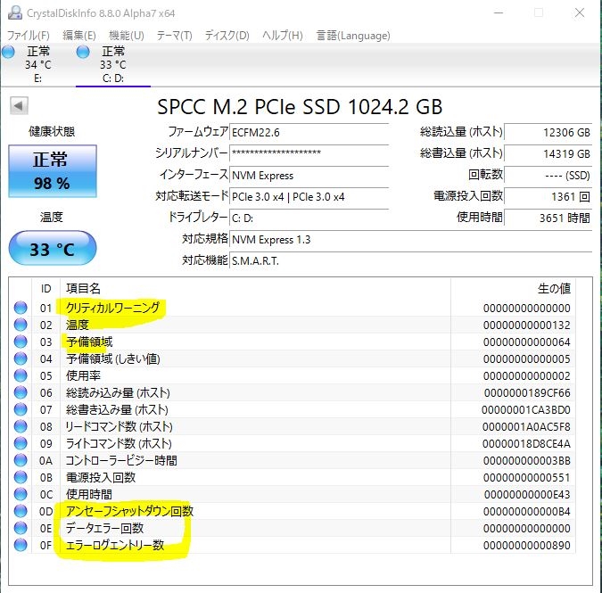Click status orb for ID 01 クリティカルワーニング
This screenshot has height=593, width=602.
(21, 308)
